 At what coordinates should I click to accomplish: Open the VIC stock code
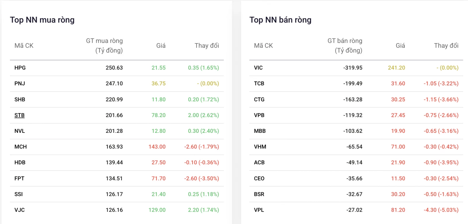click(258, 68)
